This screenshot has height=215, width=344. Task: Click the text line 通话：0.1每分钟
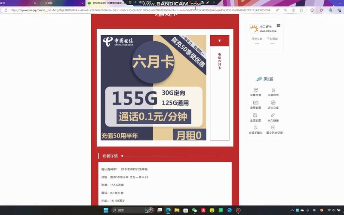[112, 193]
